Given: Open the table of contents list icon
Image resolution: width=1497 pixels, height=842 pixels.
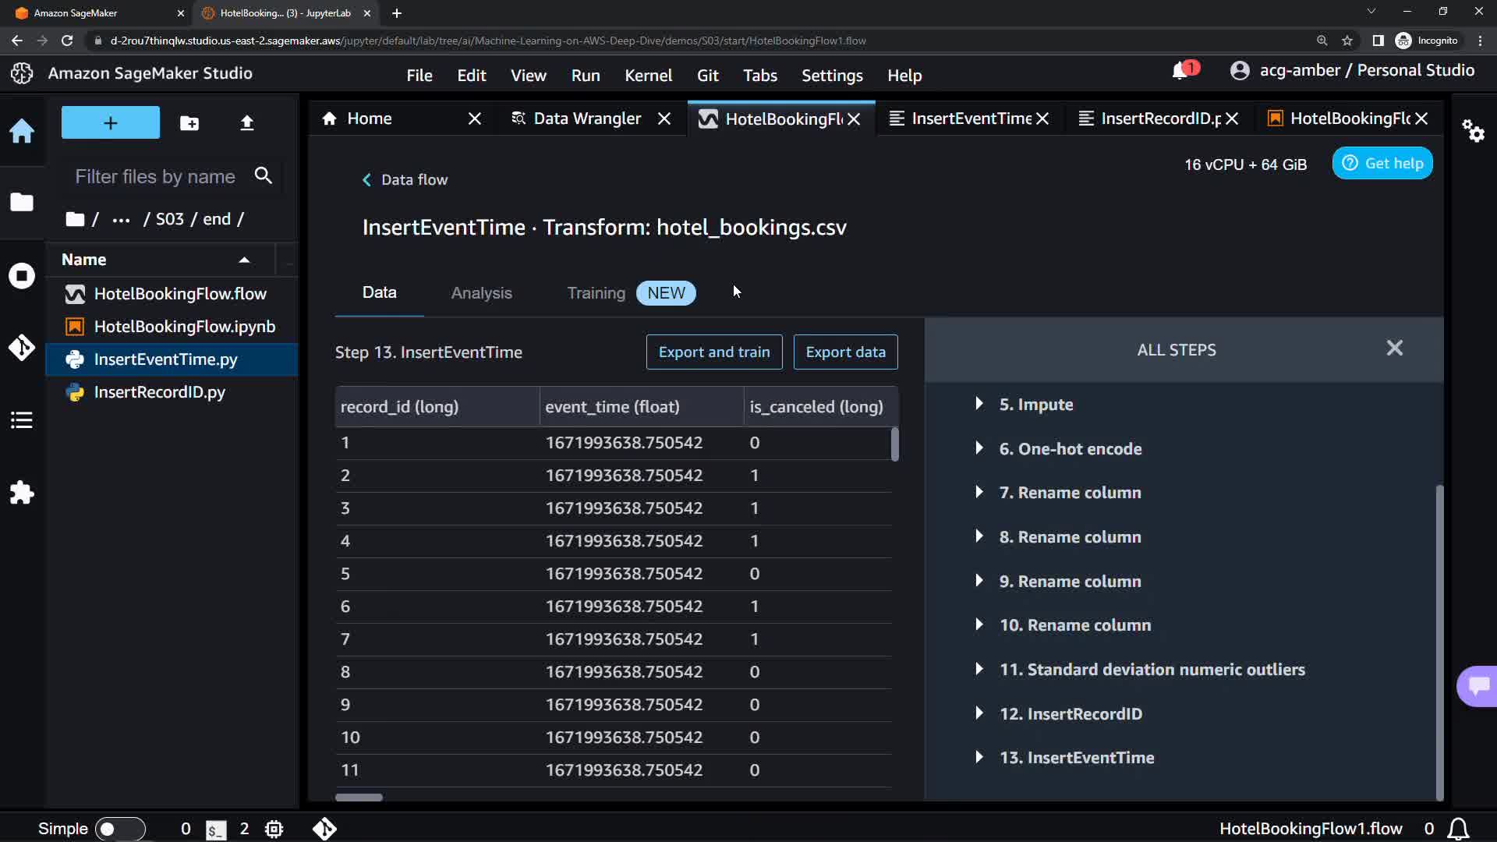Looking at the screenshot, I should click(22, 420).
